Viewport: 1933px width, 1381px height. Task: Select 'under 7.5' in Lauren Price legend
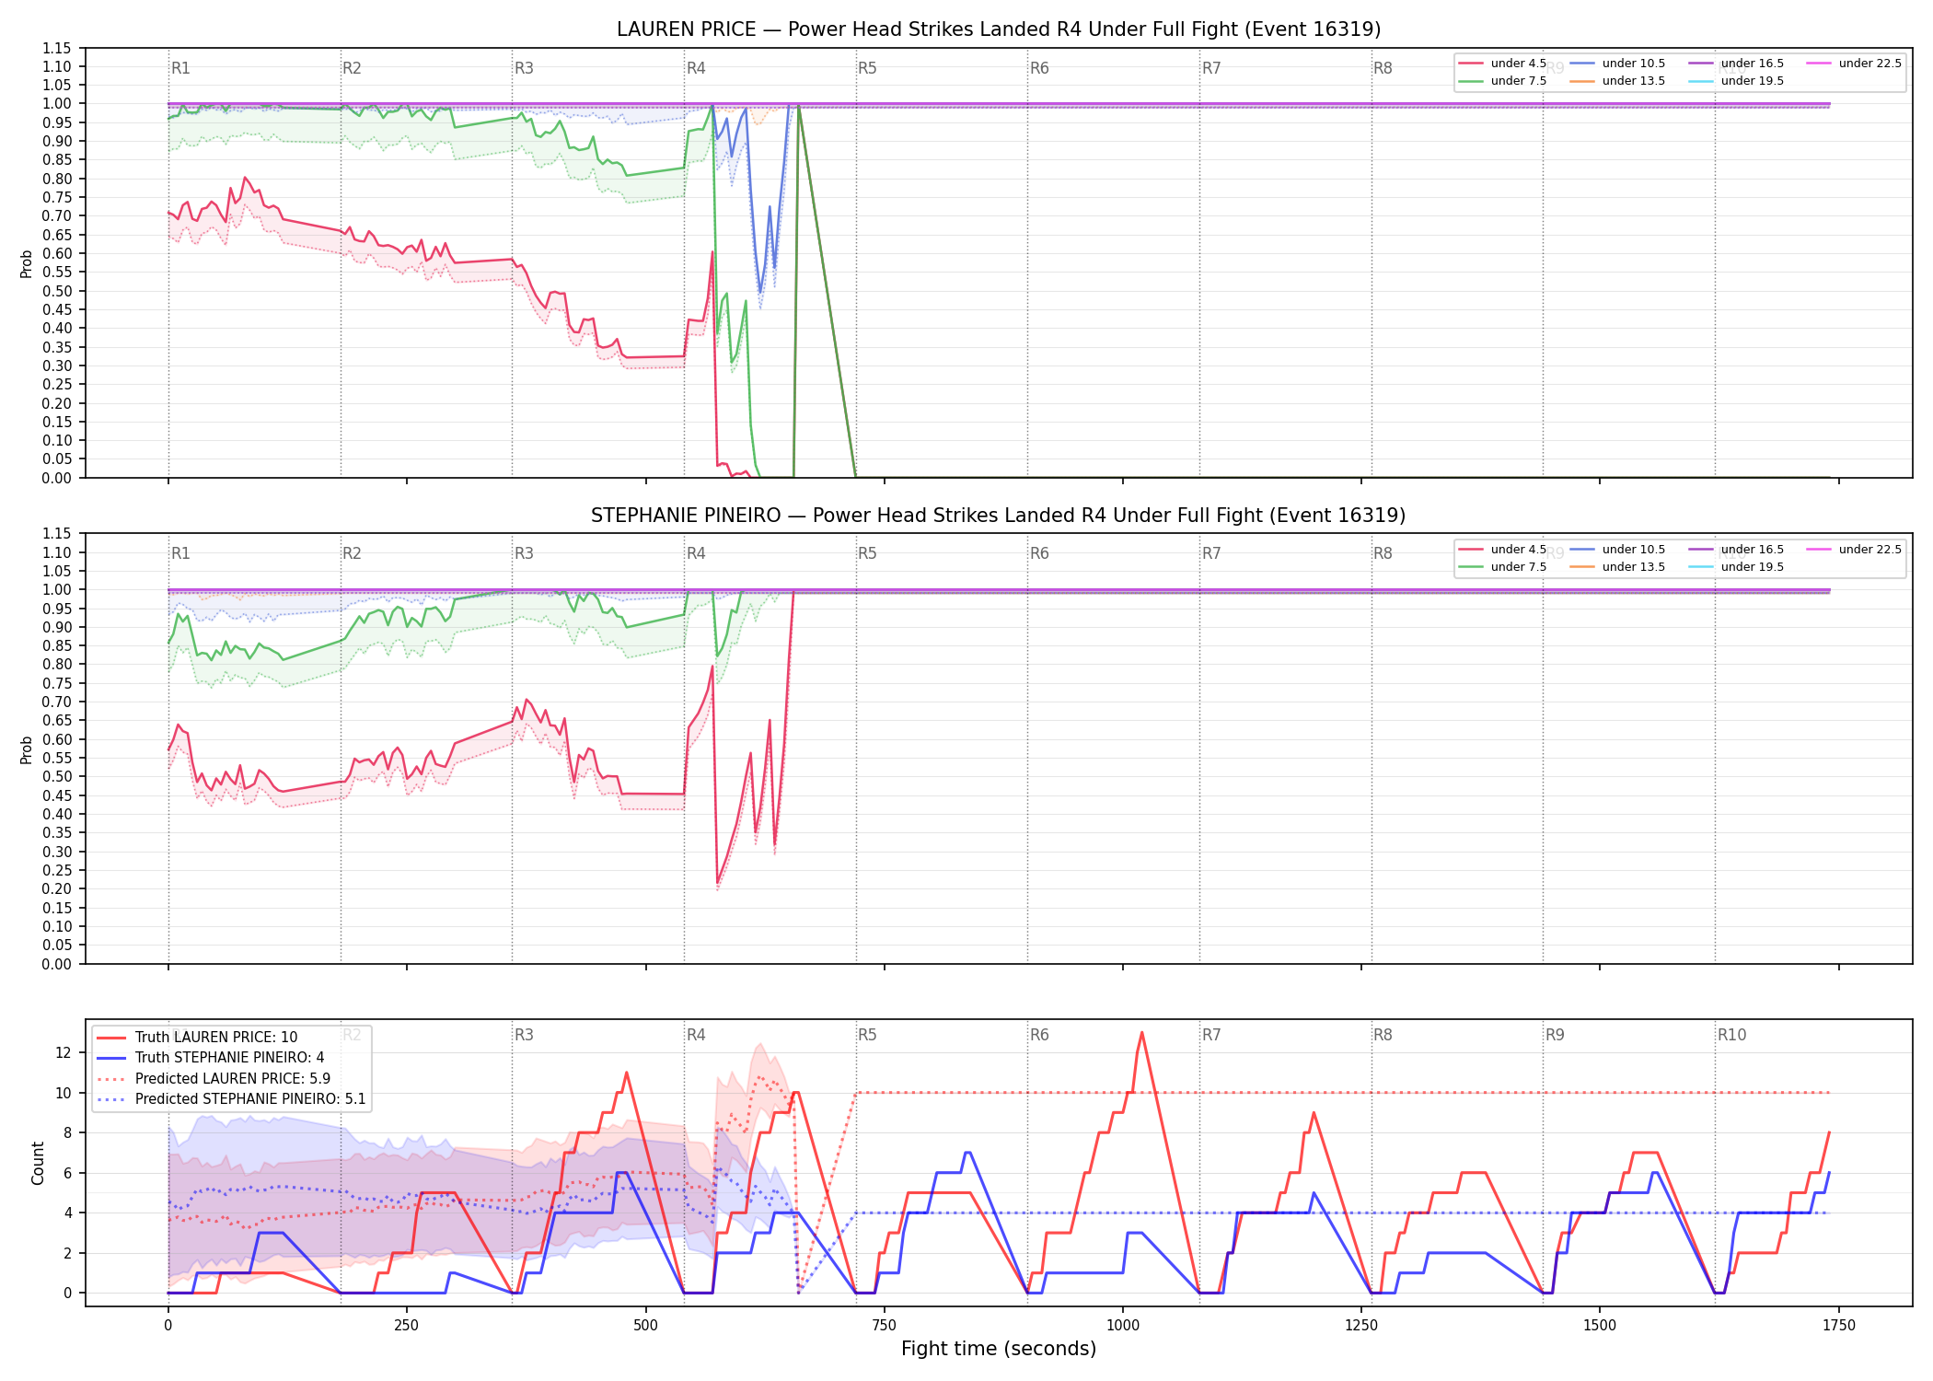(x=1502, y=81)
